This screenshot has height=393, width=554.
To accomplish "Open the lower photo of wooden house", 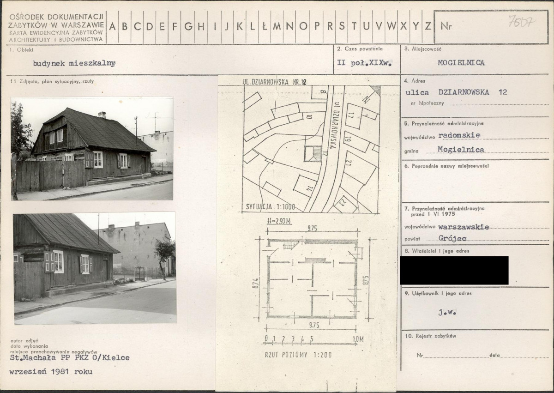I will coord(95,268).
